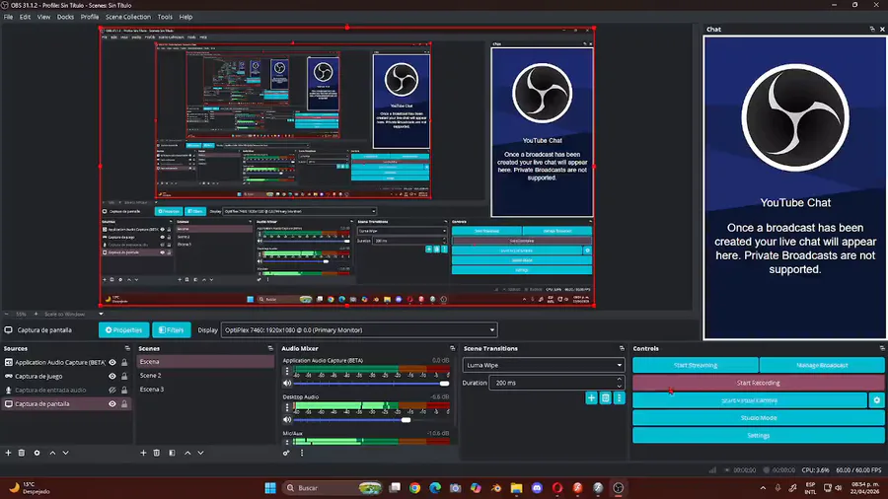
Task: Open the Docks menu
Action: click(65, 17)
